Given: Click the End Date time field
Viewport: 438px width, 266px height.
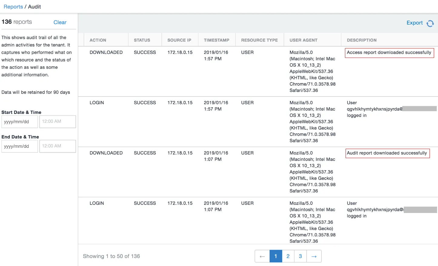Looking at the screenshot, I should (58, 146).
